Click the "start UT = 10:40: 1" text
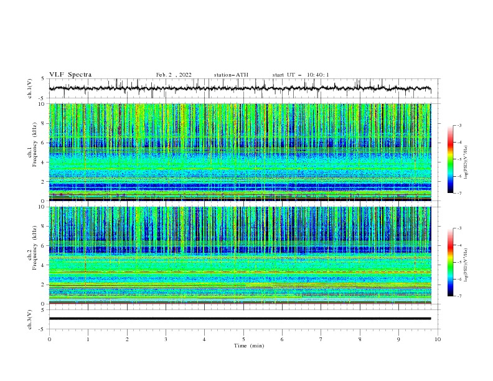Viewport: 493px width, 381px height. tap(301, 75)
